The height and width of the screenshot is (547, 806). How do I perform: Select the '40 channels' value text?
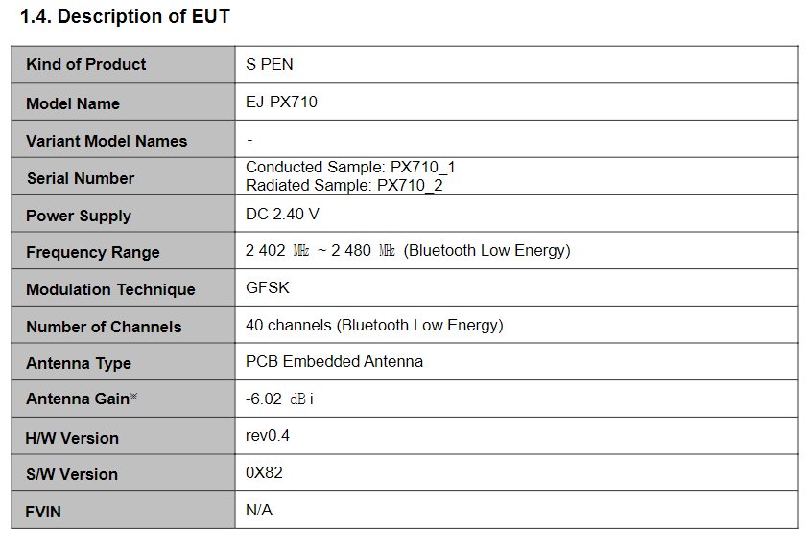[x=289, y=325]
